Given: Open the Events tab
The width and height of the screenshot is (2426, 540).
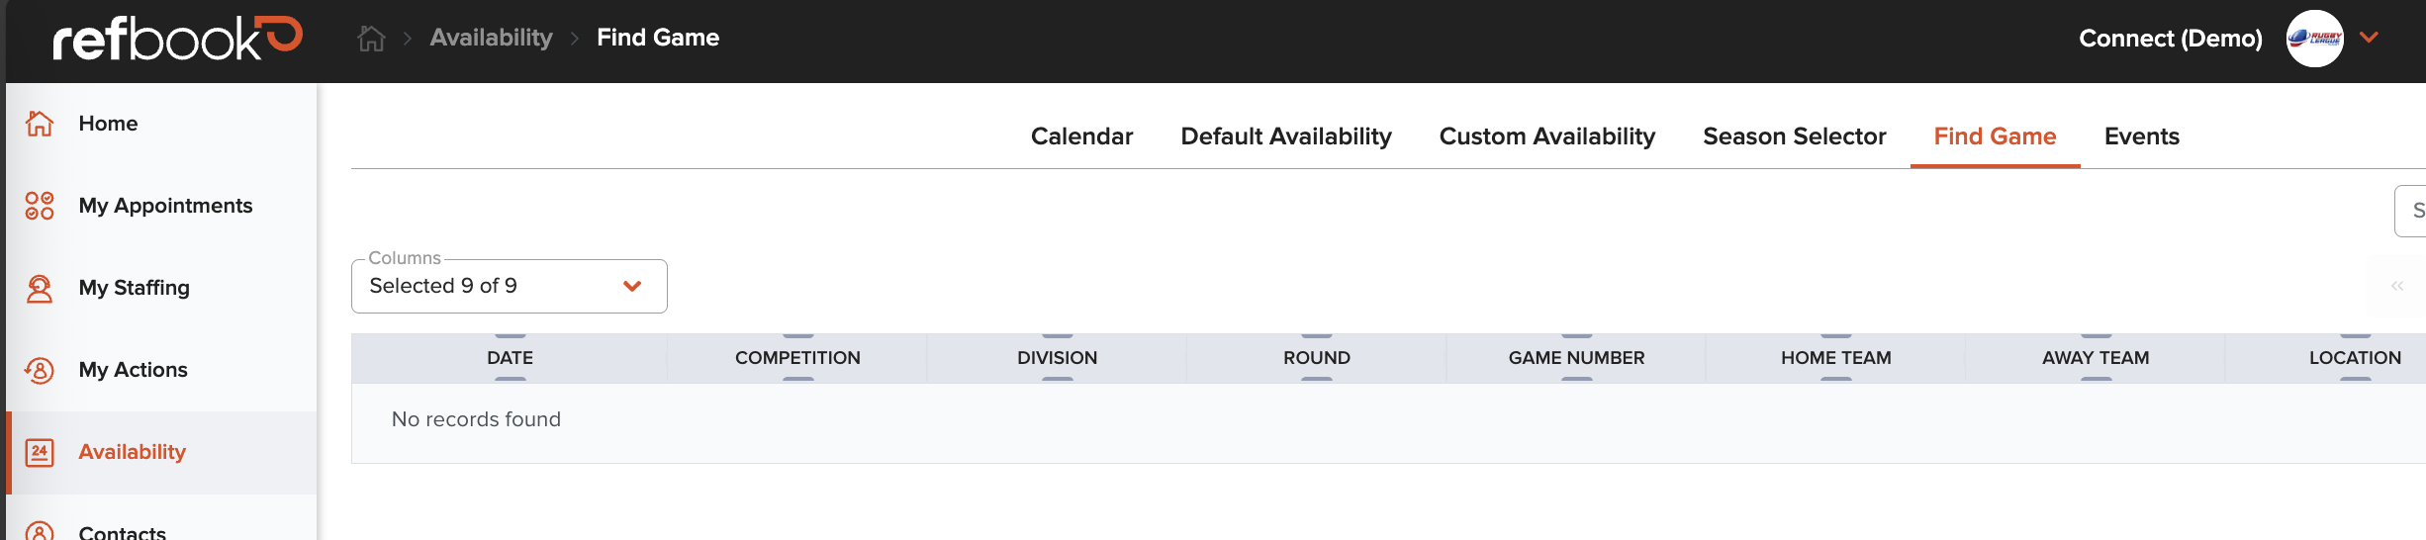Looking at the screenshot, I should pyautogui.click(x=2142, y=136).
